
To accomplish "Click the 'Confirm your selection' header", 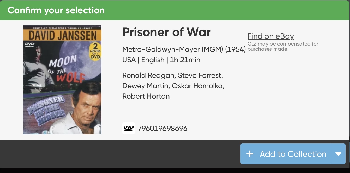I will point(56,10).
